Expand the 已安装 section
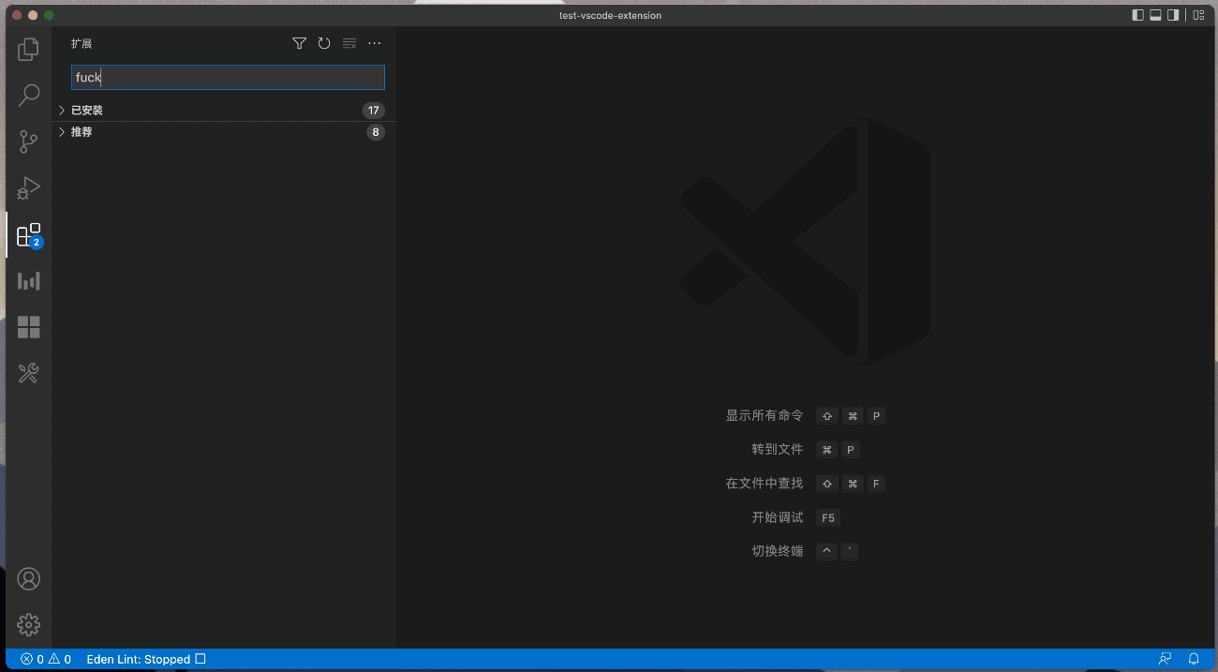Image resolution: width=1218 pixels, height=672 pixels. click(x=224, y=111)
